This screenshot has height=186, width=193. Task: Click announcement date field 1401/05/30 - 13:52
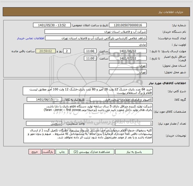[52, 25]
